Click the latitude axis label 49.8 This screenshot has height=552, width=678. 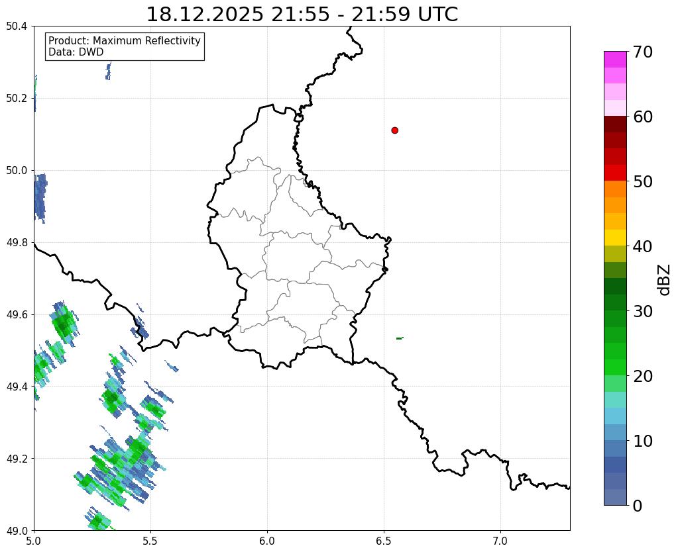[x=17, y=243]
